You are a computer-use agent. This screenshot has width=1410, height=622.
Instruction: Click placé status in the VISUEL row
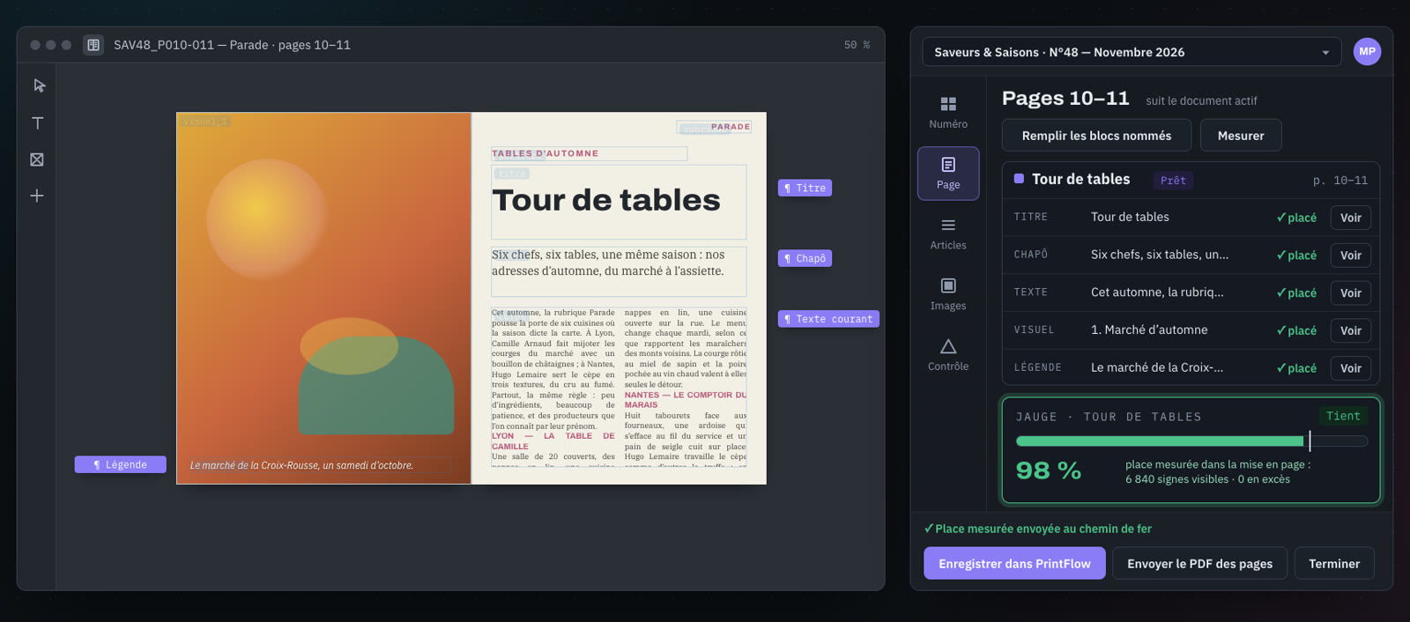[1296, 330]
